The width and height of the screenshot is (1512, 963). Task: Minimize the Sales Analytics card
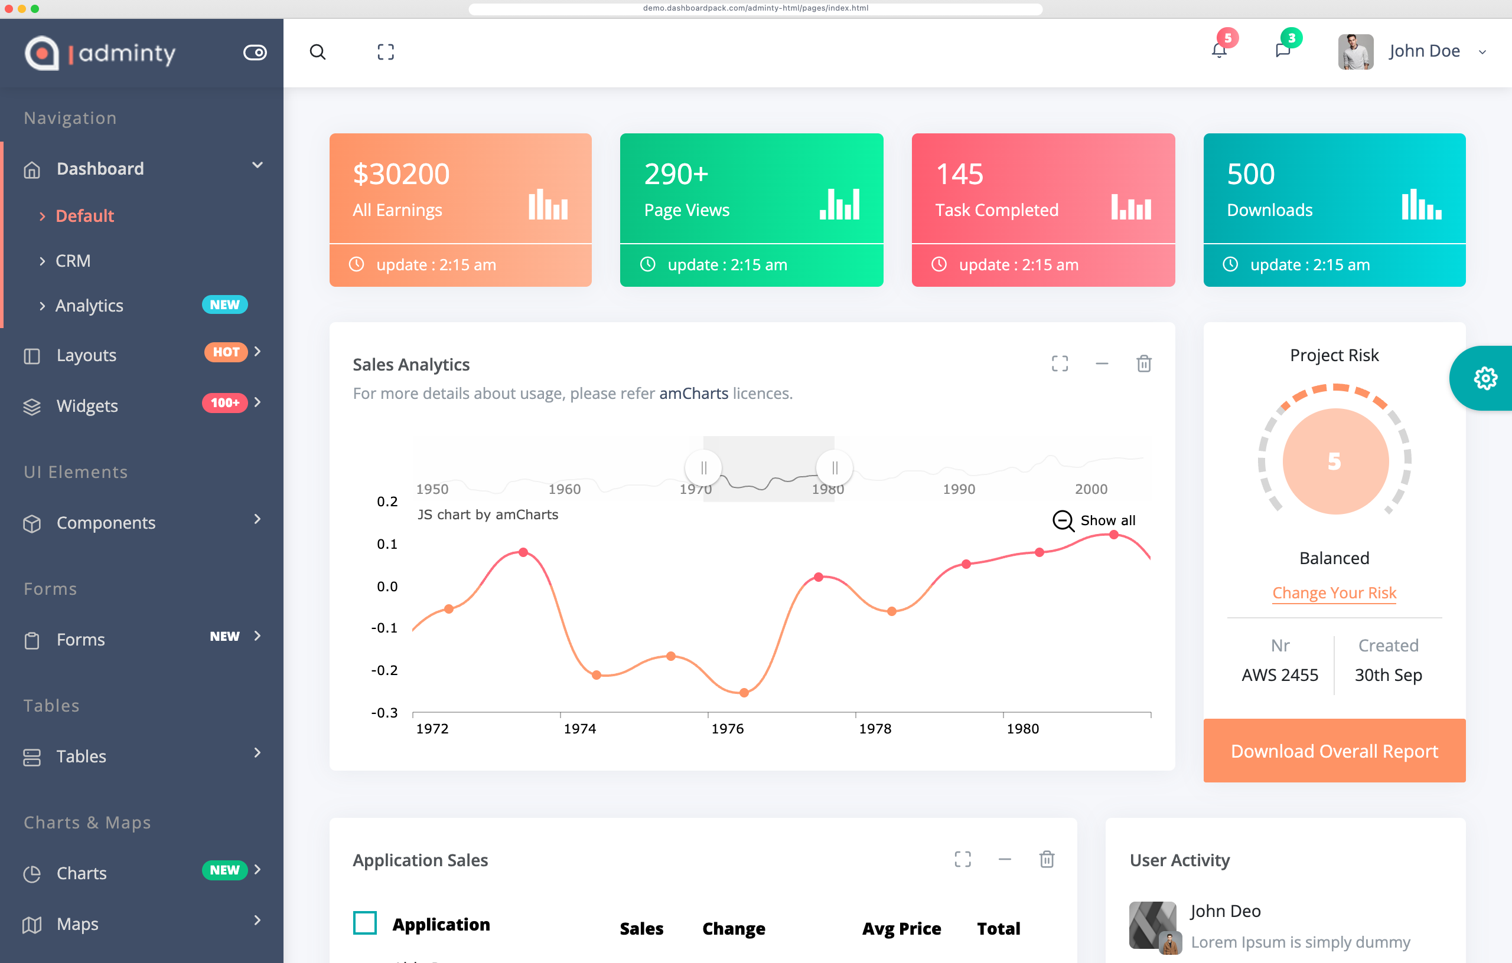click(x=1102, y=364)
